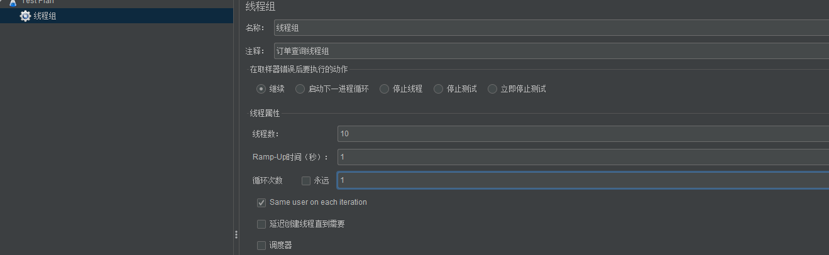Select the 停止线程 radio button
The image size is (829, 255).
click(384, 89)
